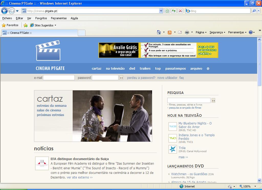Screen dimensions: 262x190
Task: Open the arquivo navigation link
Action: (196, 68)
